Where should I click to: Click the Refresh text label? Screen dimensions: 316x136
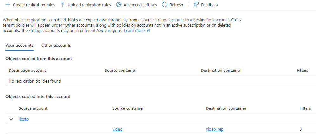point(176,5)
